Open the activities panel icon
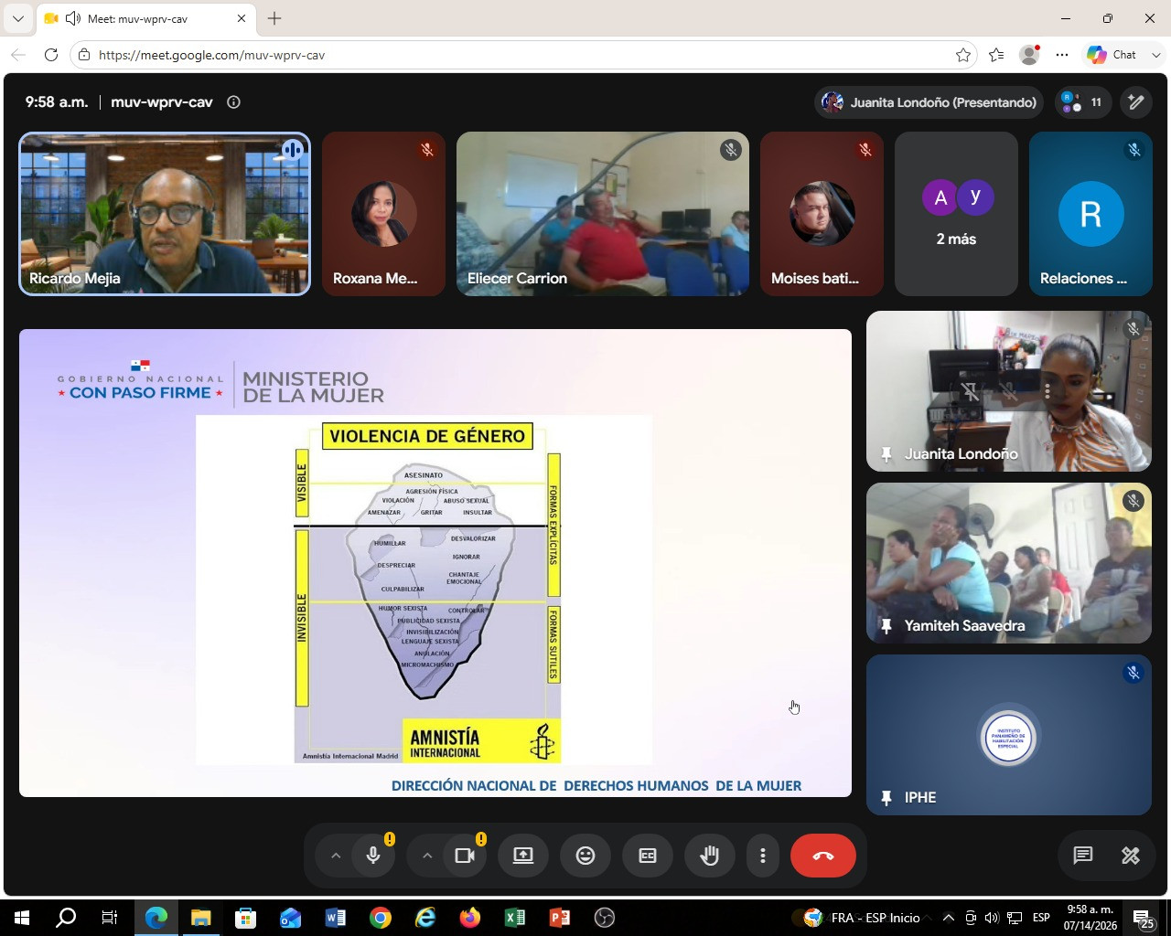1171x936 pixels. click(1131, 856)
